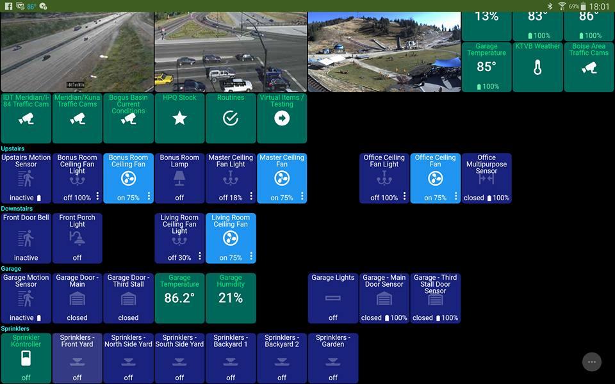Tap the Facebook notification icon

click(8, 6)
